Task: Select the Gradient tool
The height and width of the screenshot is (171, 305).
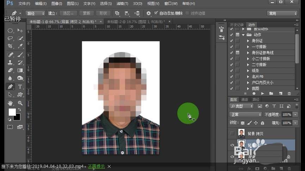Action: click(x=20, y=70)
